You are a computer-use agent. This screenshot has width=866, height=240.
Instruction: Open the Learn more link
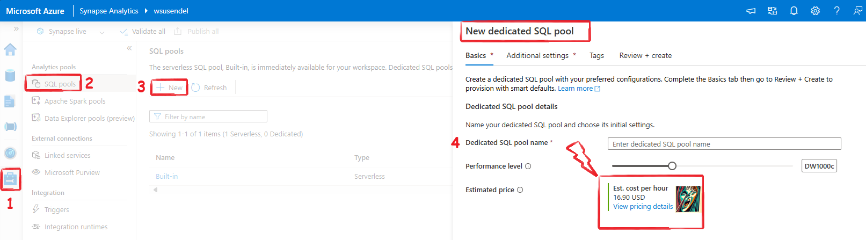tap(579, 89)
